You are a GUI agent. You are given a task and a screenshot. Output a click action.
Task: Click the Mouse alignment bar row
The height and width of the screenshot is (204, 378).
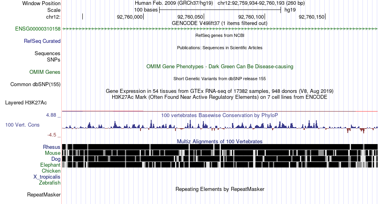coord(220,153)
